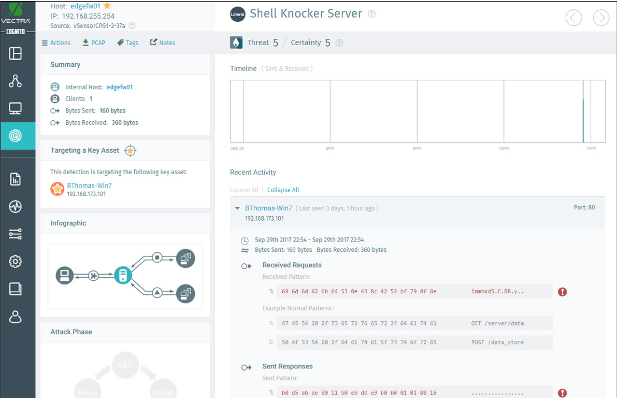This screenshot has height=398, width=617.
Task: Click the Lateral detection badge icon
Action: coord(237,14)
